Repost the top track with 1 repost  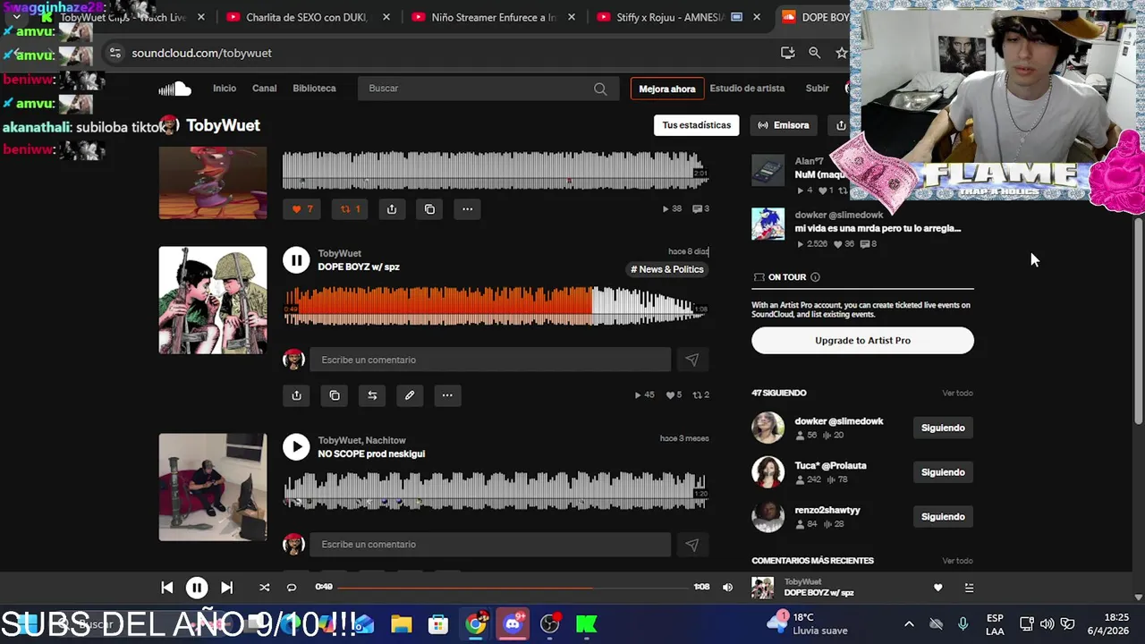point(350,209)
